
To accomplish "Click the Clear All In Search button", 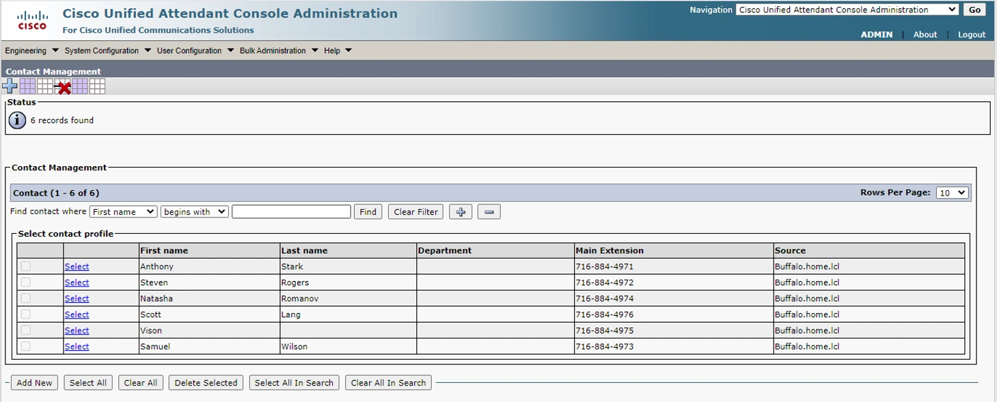I will pos(388,383).
